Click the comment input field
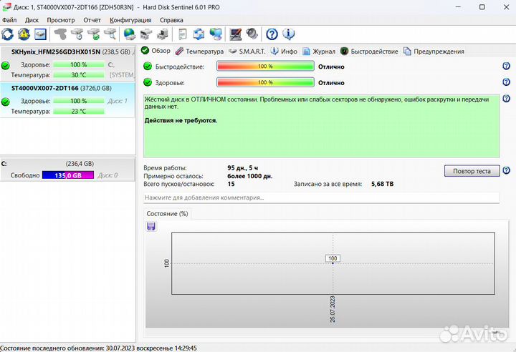The image size is (516, 352). [321, 197]
